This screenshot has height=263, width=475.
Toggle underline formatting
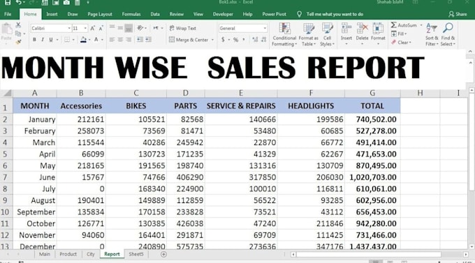pos(50,40)
